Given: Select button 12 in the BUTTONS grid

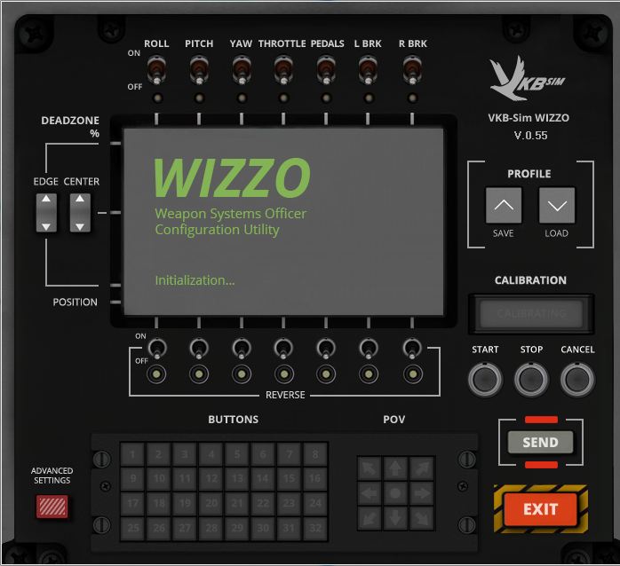Looking at the screenshot, I should point(211,479).
